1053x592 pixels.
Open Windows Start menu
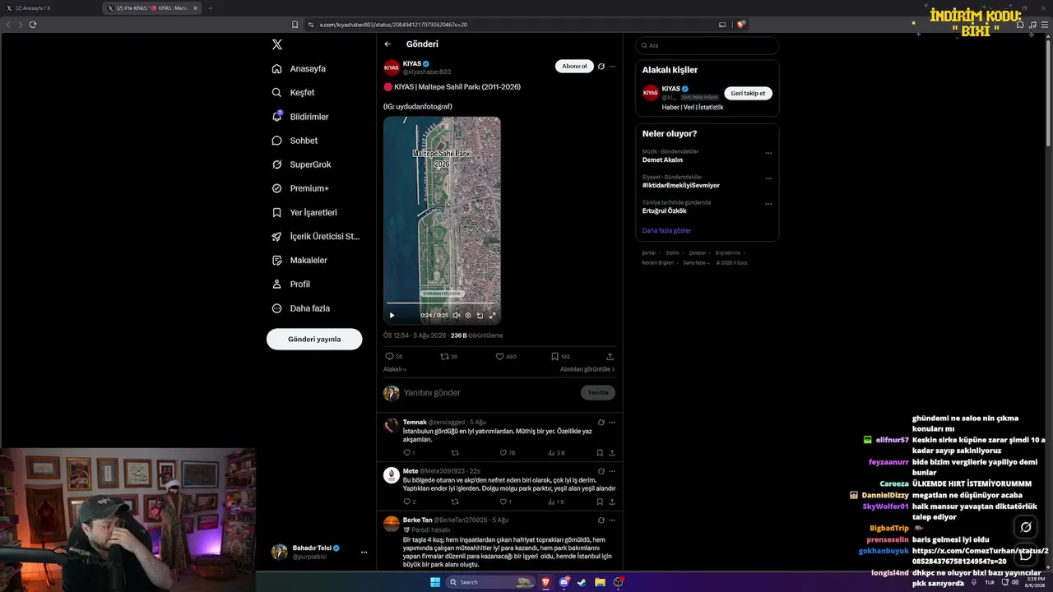[435, 582]
